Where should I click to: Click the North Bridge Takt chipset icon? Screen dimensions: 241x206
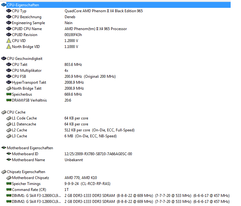point(9,88)
